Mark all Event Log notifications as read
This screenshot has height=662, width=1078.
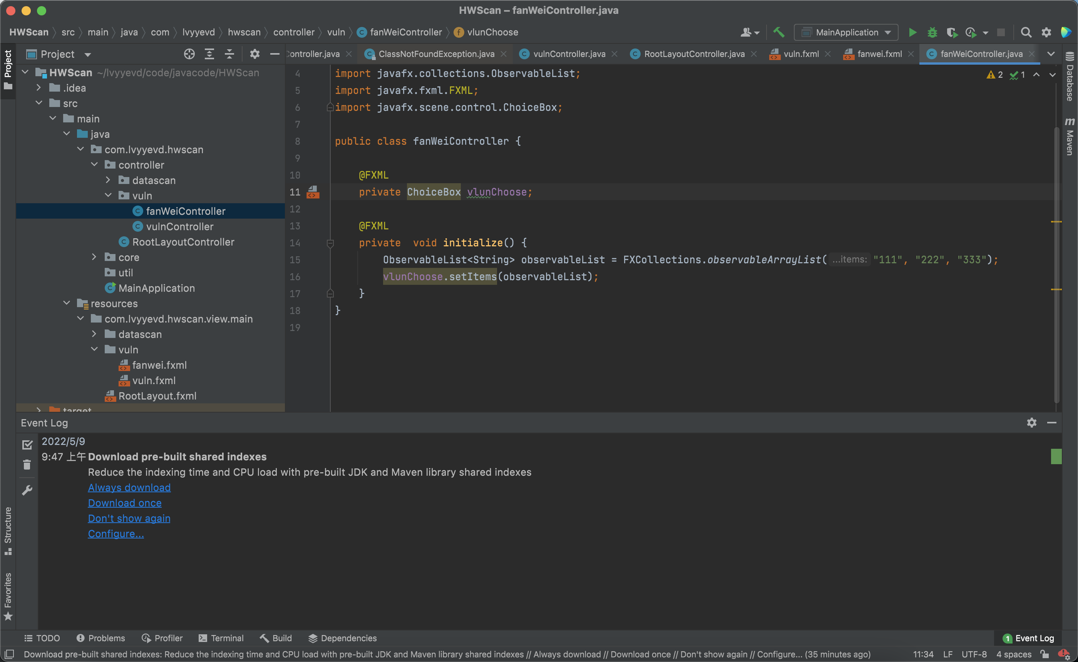(27, 445)
